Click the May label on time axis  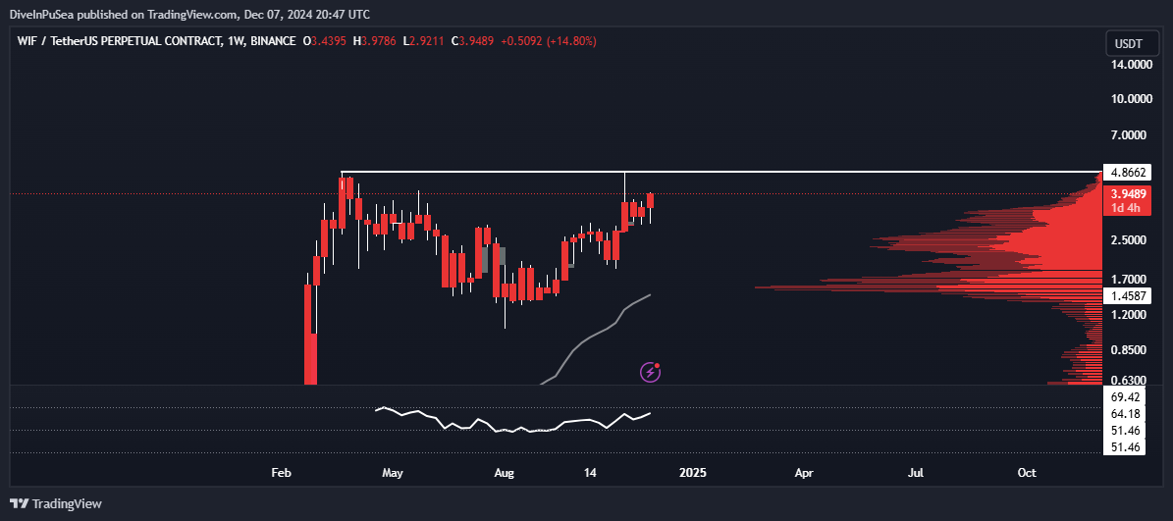[x=392, y=473]
